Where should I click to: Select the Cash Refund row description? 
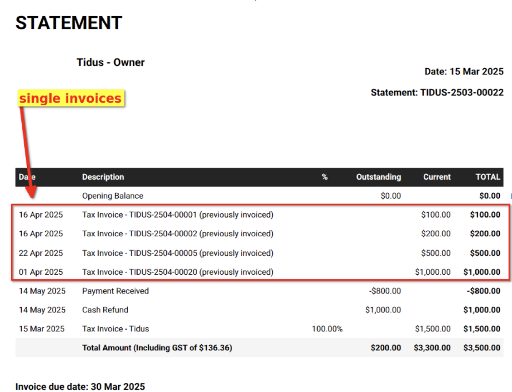click(105, 310)
